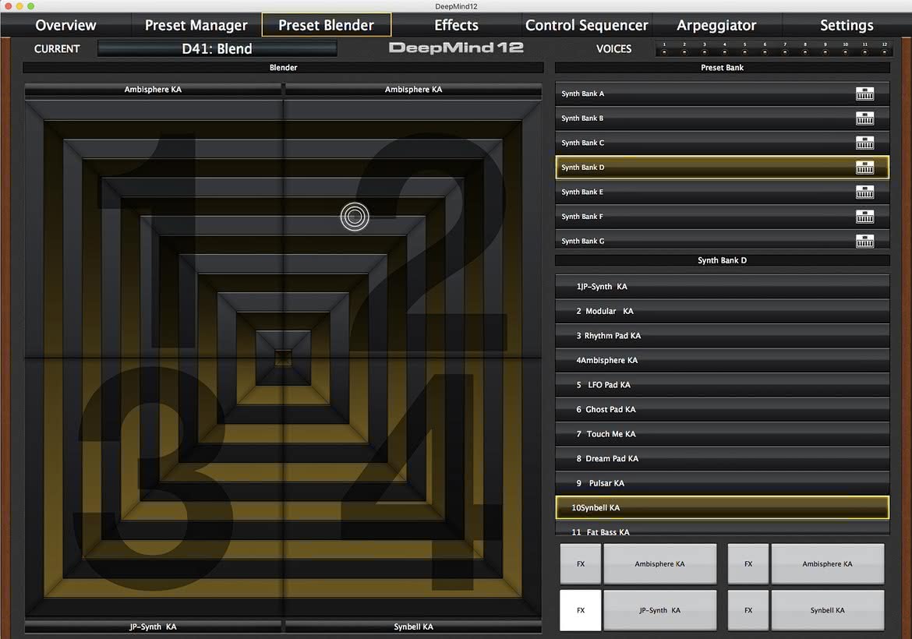Choose preset 10 Synbell KA in list
This screenshot has width=912, height=639.
(723, 507)
